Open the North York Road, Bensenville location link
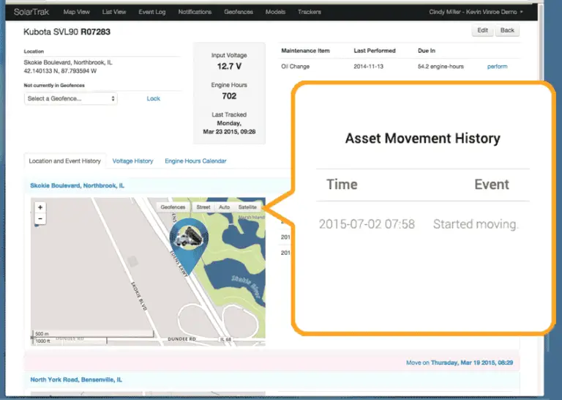This screenshot has width=562, height=400. tap(76, 380)
